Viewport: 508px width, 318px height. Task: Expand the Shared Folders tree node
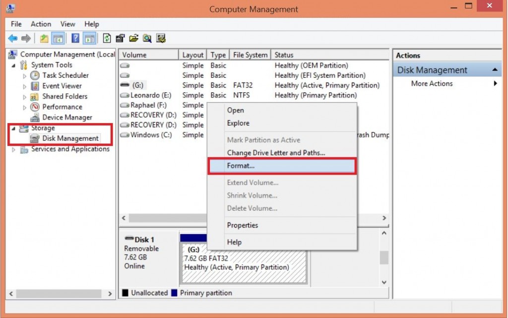[x=25, y=97]
